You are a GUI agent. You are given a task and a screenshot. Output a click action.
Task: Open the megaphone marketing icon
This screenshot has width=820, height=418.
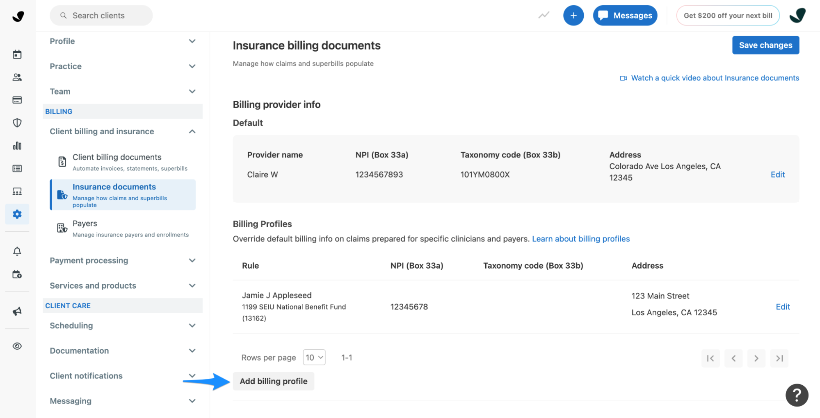[17, 311]
